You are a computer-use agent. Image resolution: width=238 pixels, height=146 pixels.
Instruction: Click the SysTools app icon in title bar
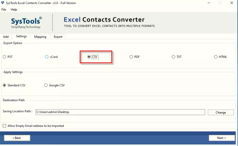(3, 3)
